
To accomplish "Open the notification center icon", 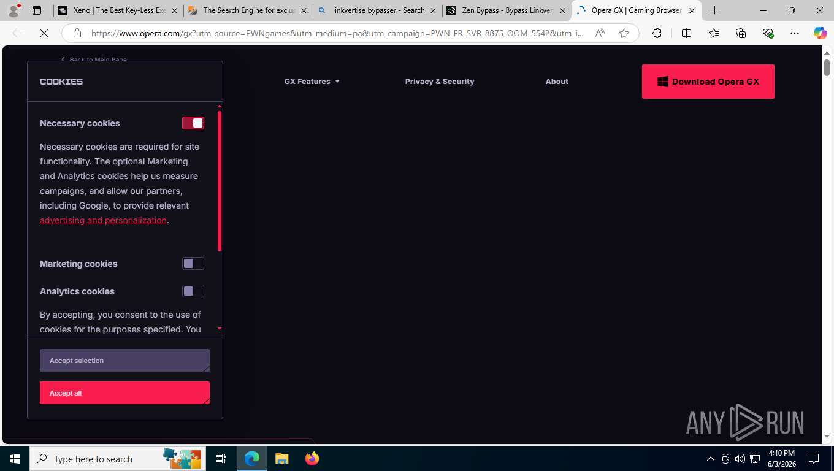I will point(814,459).
